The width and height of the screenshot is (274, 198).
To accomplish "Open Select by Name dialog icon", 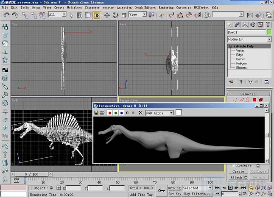I will click(x=79, y=15).
